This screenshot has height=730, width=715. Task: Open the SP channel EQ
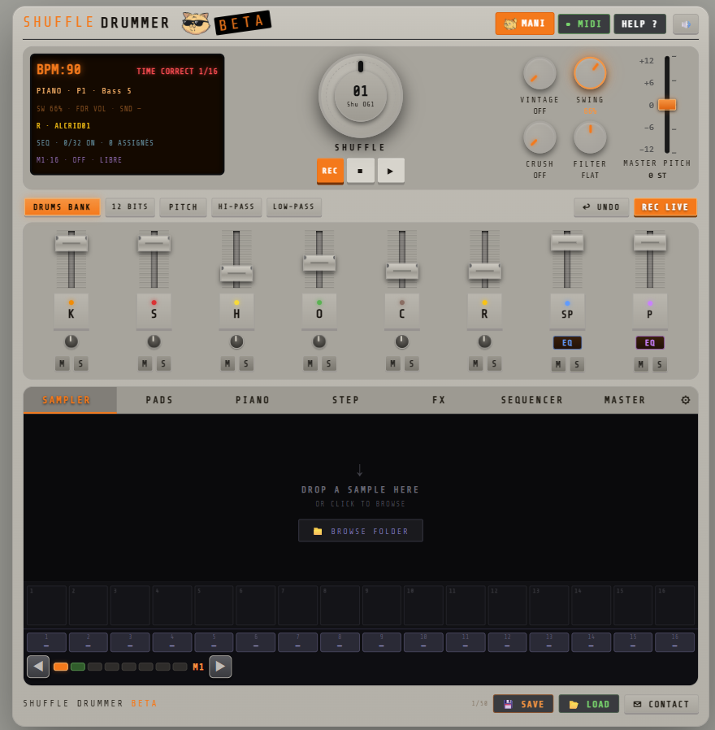567,343
